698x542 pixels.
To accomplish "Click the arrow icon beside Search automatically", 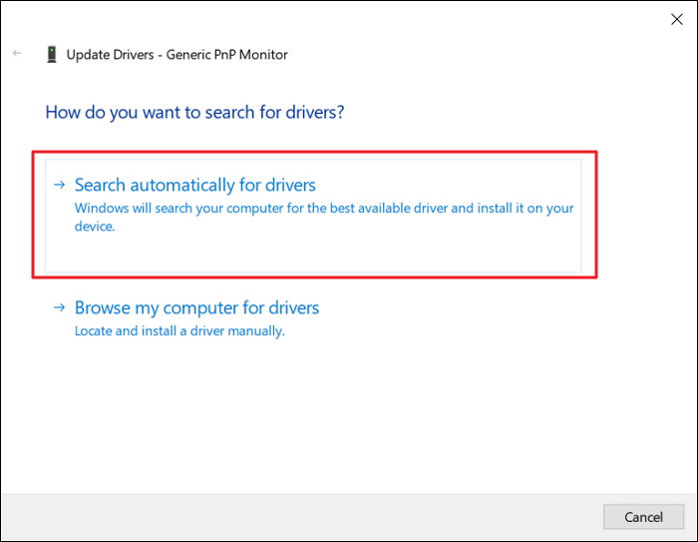I will click(59, 185).
